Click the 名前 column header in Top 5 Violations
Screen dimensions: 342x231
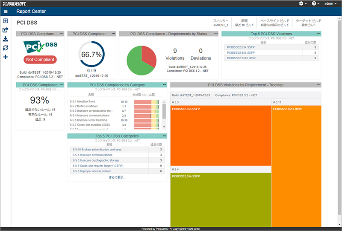coord(263,42)
